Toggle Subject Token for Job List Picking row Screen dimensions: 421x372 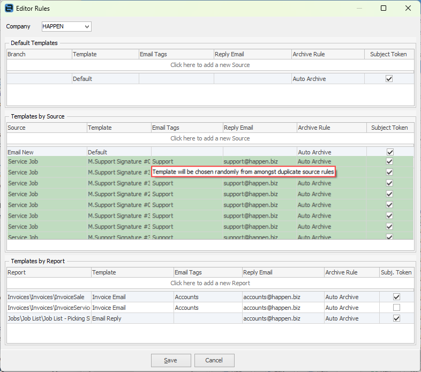click(x=396, y=318)
